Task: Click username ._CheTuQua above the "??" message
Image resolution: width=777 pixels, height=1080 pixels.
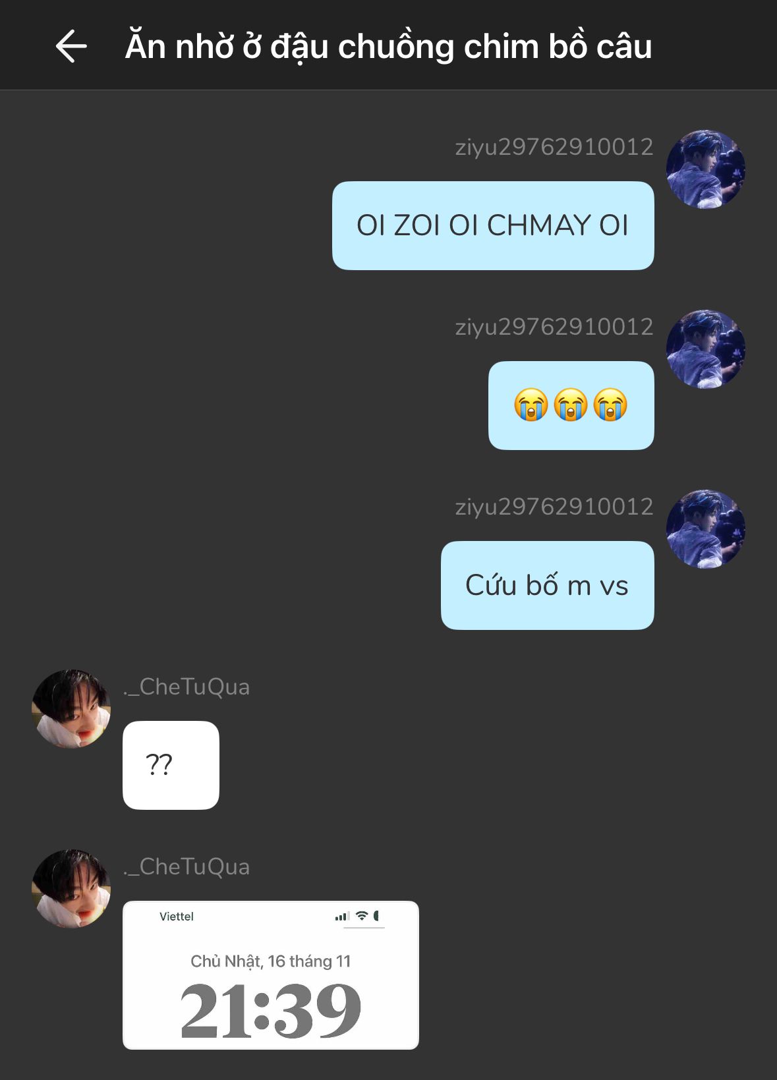Action: tap(187, 687)
